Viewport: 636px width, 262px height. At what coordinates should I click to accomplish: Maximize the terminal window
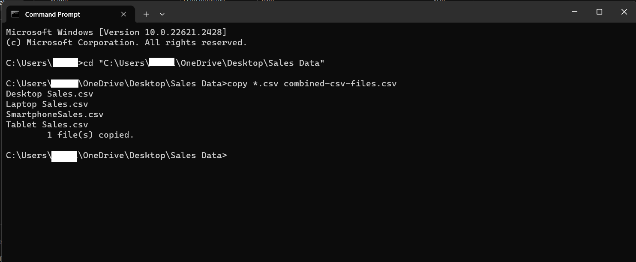point(599,12)
